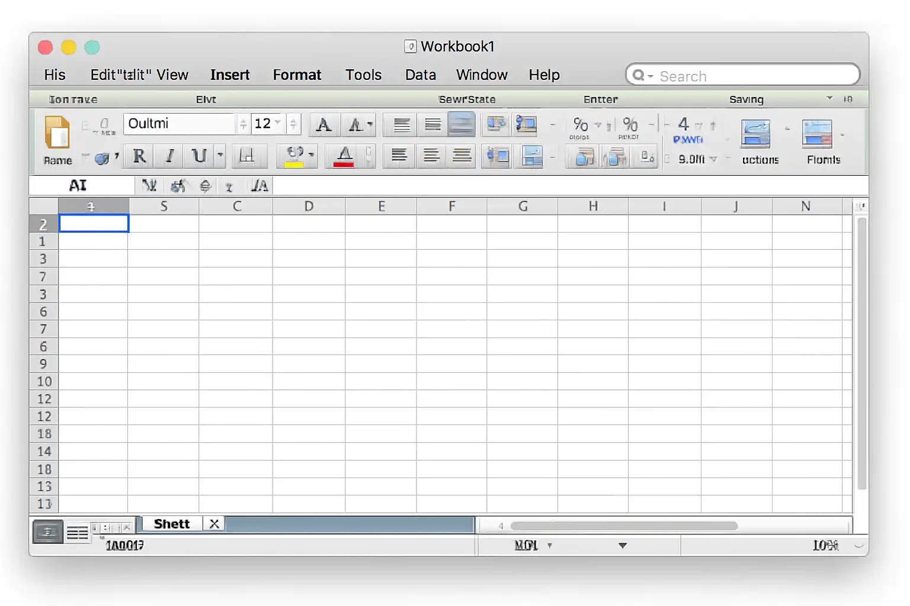This screenshot has height=606, width=910.
Task: Click the percent style icon
Action: [581, 125]
